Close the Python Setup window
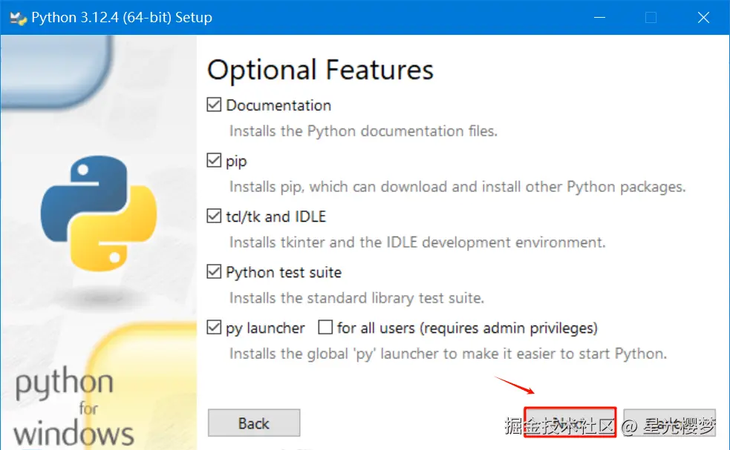This screenshot has width=730, height=450. [702, 18]
